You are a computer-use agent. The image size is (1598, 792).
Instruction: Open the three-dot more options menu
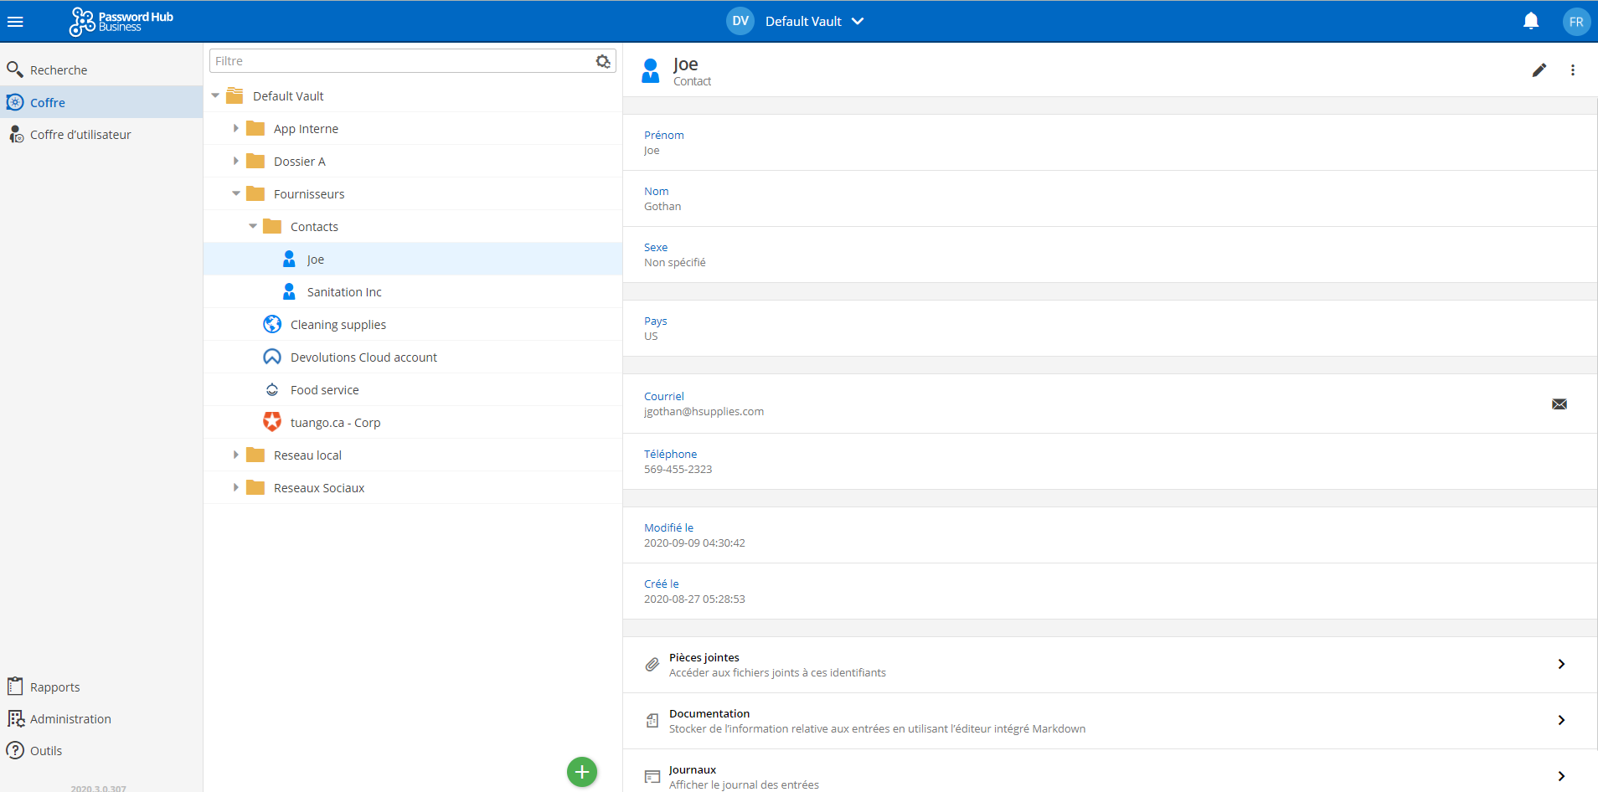pos(1572,70)
